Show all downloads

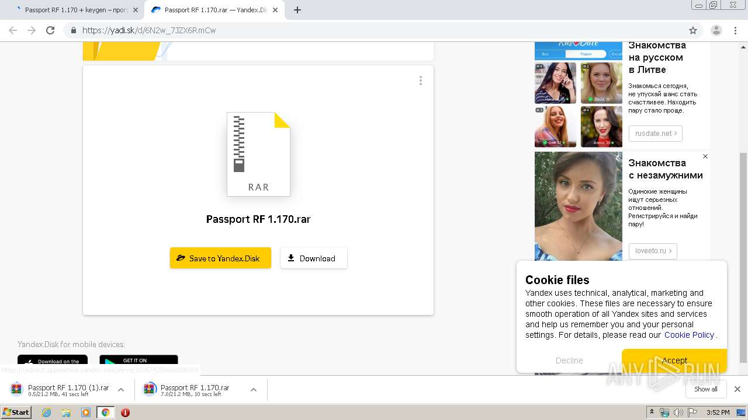705,389
